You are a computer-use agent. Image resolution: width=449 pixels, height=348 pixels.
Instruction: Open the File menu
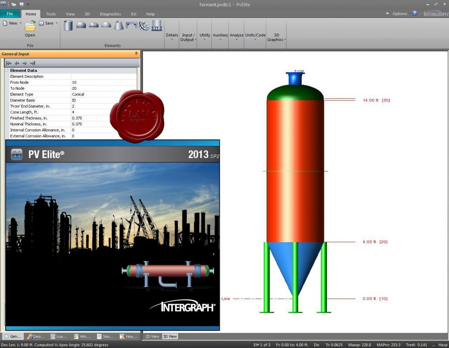point(10,14)
